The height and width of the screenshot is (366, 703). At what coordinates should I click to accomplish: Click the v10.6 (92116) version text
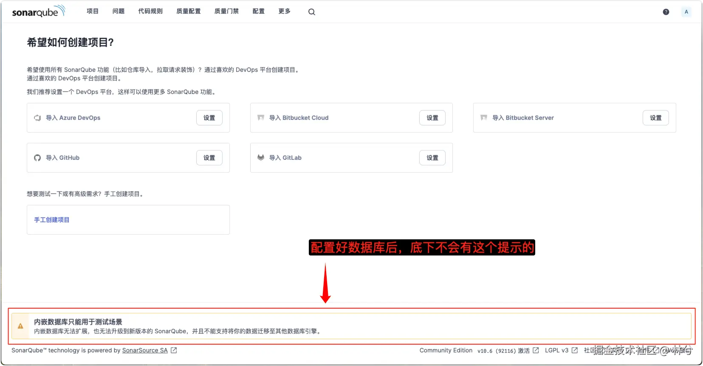click(497, 351)
